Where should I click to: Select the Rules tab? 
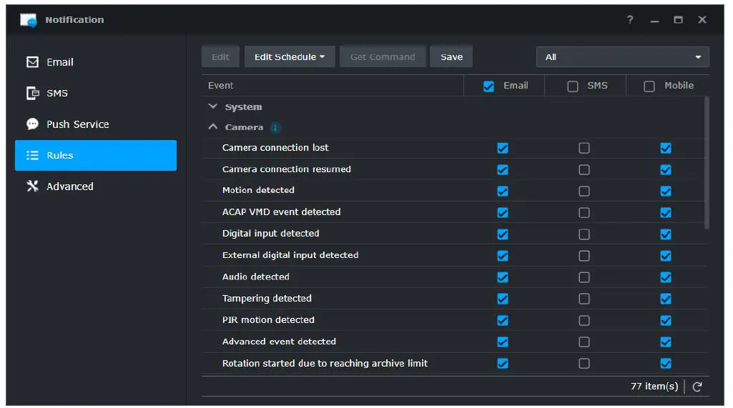click(x=96, y=155)
